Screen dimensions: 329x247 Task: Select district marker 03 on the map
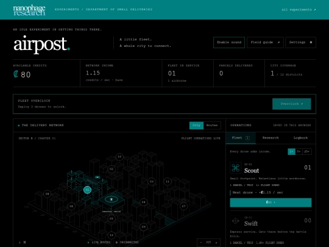point(152,182)
